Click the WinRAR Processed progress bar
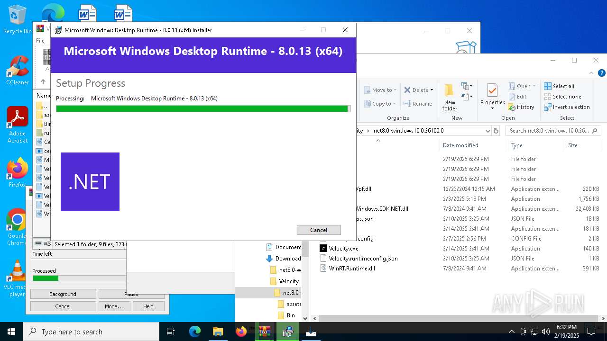The height and width of the screenshot is (341, 607). [79, 278]
